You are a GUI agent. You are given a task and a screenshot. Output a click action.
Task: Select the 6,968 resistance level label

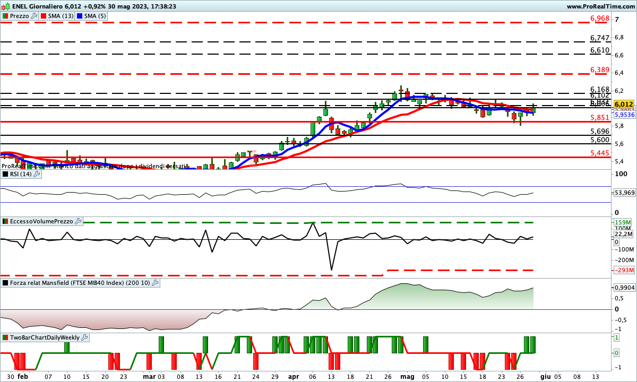pyautogui.click(x=600, y=19)
